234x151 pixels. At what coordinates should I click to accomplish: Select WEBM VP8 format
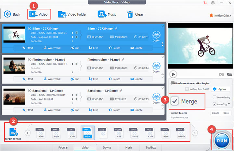tap(119, 133)
